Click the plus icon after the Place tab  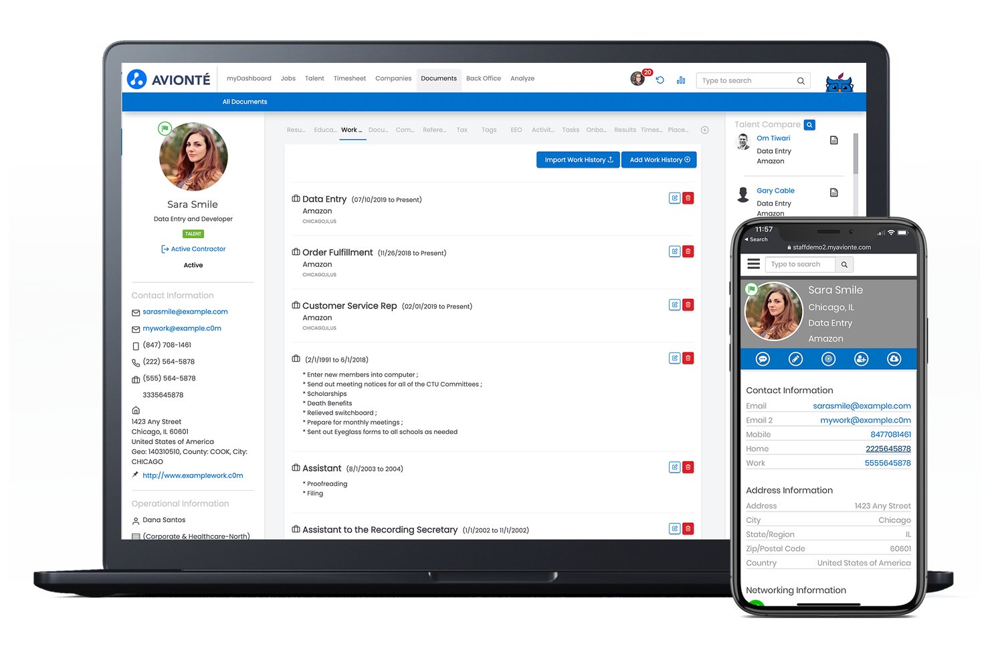pyautogui.click(x=704, y=130)
